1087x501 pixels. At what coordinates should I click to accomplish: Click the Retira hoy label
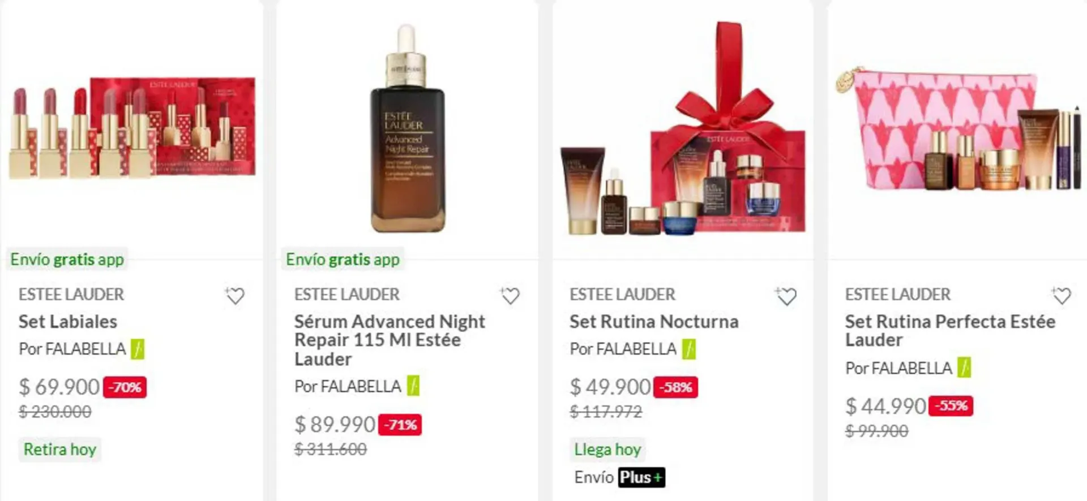click(x=60, y=450)
